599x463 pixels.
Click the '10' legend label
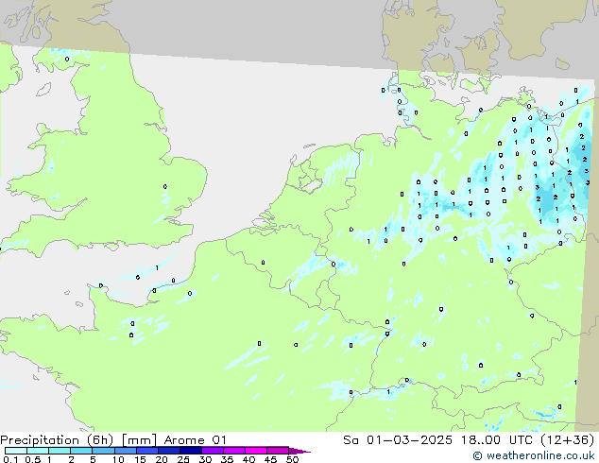coord(118,459)
